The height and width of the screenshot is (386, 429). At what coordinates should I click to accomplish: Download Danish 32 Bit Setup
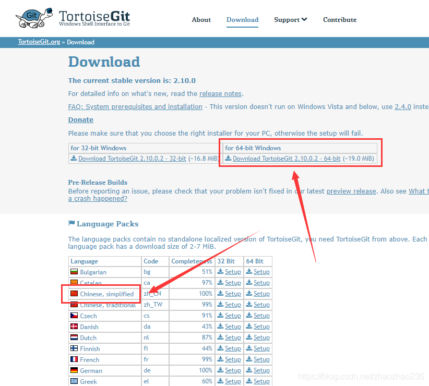point(233,327)
